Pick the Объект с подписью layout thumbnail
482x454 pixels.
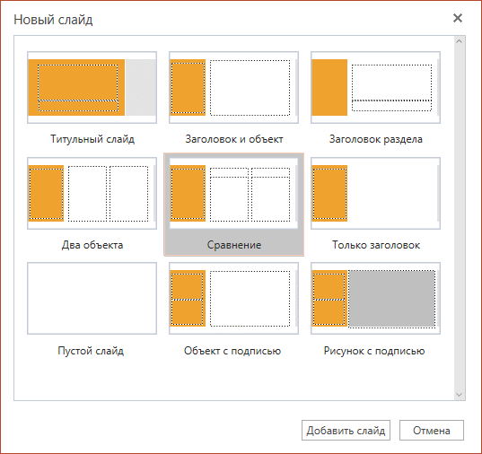click(233, 298)
